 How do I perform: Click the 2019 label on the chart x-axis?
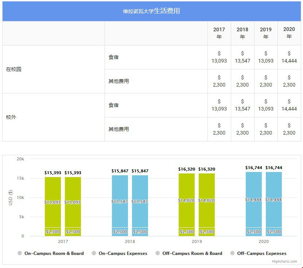[x=197, y=241]
